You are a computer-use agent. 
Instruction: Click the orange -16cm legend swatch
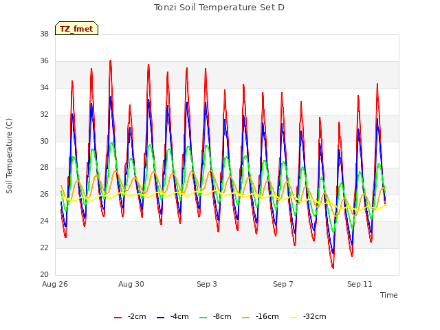[245, 318]
